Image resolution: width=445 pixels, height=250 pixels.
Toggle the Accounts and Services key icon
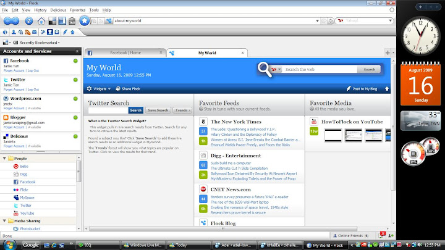tap(50, 32)
